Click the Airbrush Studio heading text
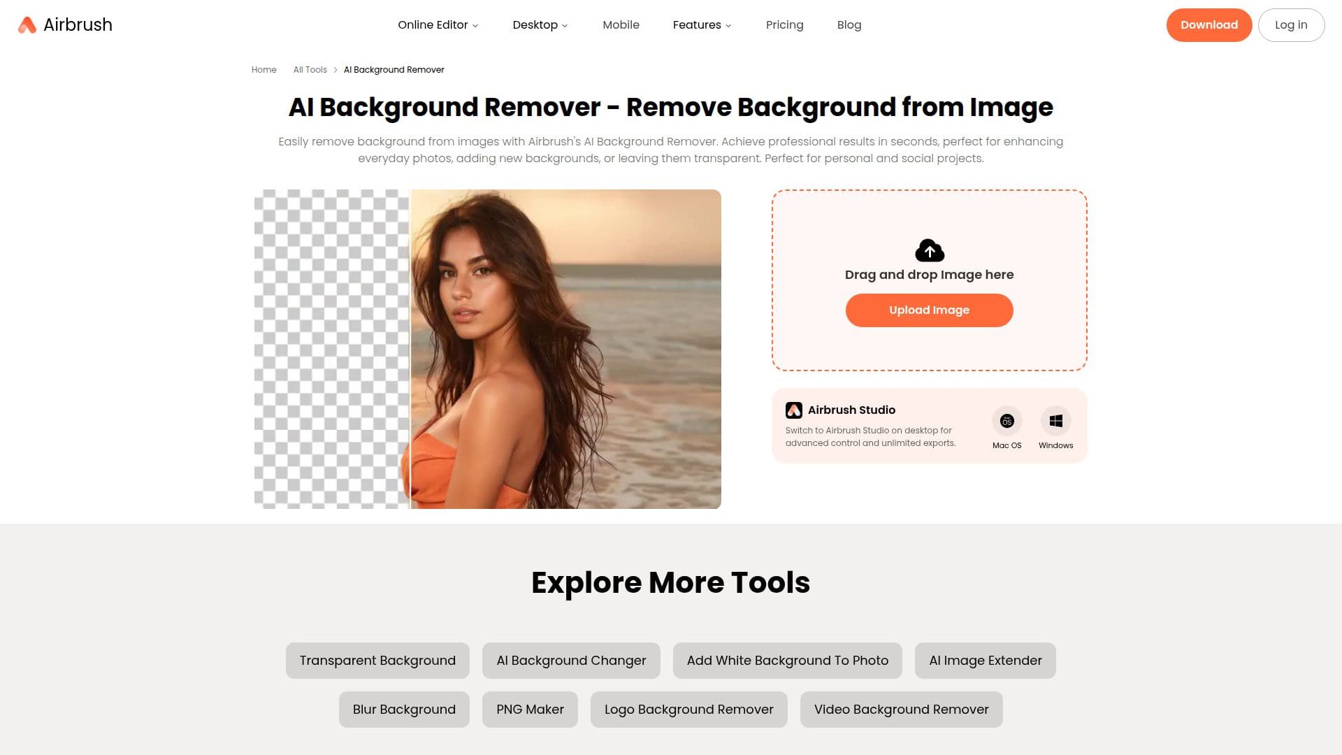Screen dimensions: 1342x755 tap(851, 410)
